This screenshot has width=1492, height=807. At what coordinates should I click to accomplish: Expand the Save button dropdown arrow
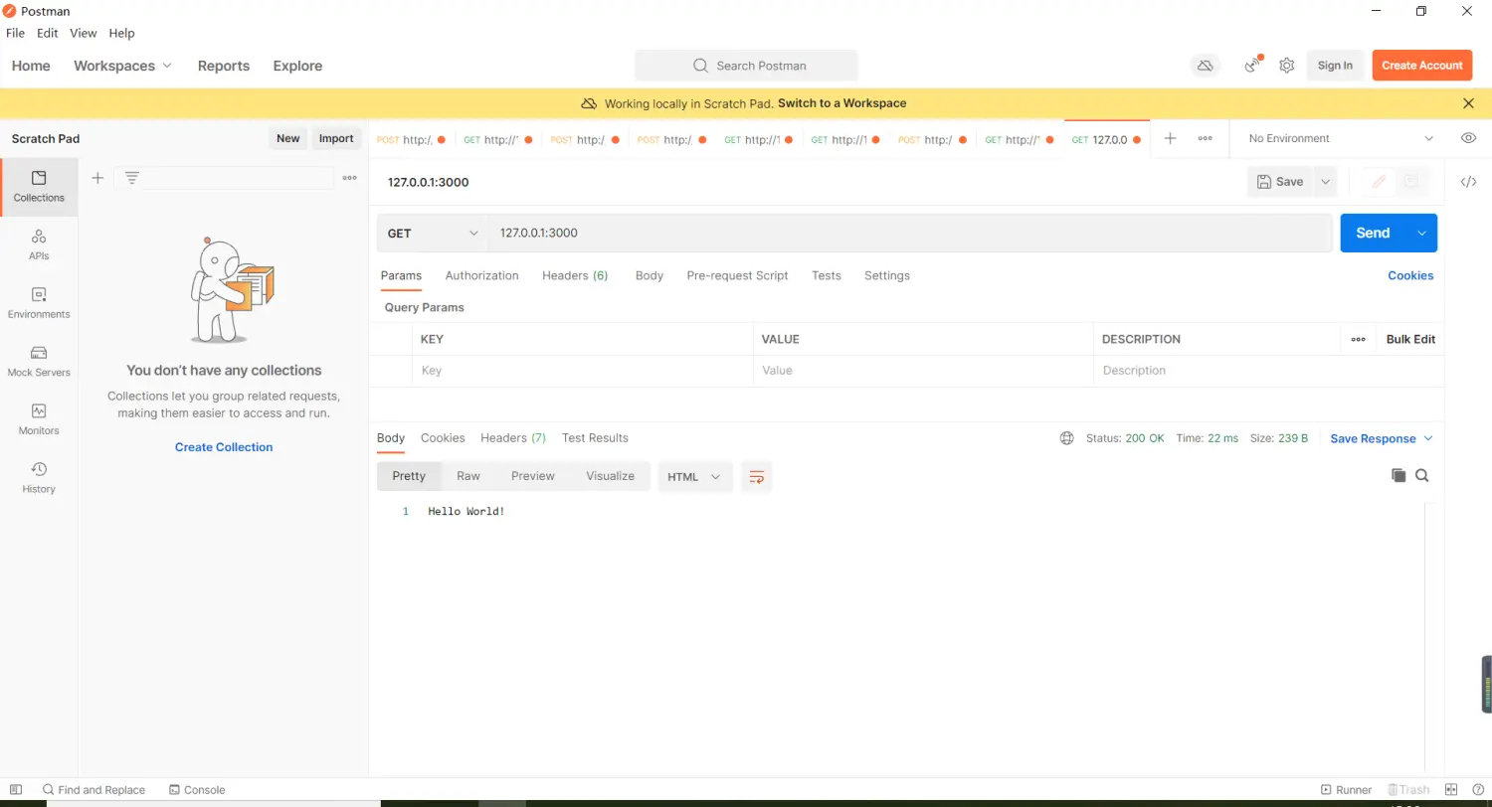coord(1325,182)
